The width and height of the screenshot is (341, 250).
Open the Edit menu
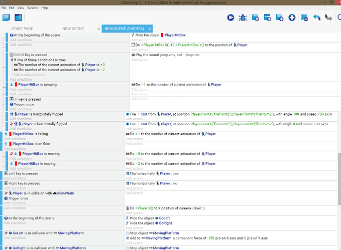point(12,8)
